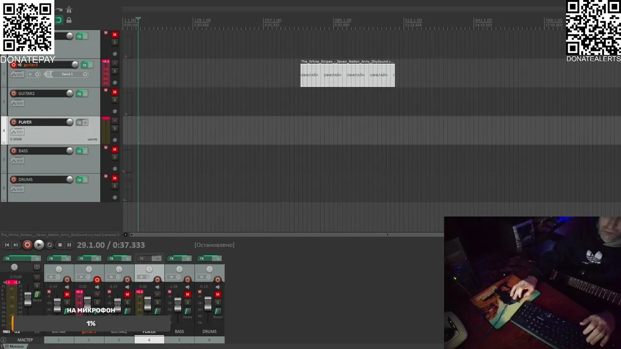This screenshot has height=349, width=621.
Task: Bypass FX on DRUMS mixer strip
Action: point(217,258)
